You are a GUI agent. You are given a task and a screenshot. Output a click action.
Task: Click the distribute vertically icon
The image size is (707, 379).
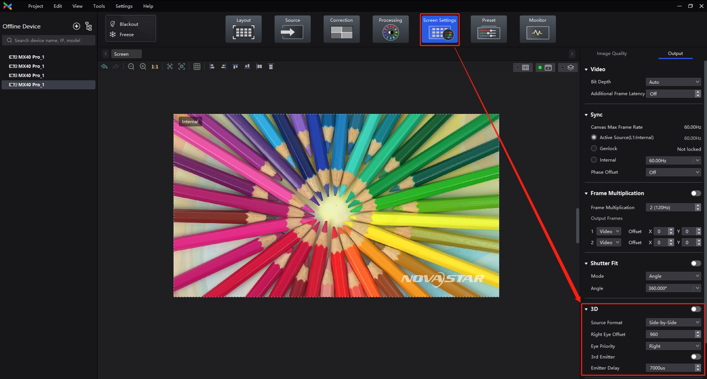(x=271, y=67)
